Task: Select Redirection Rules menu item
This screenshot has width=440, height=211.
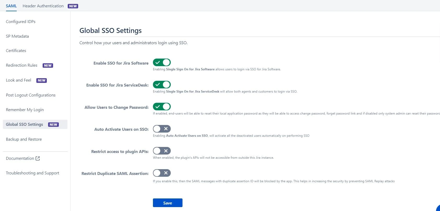Action: [x=21, y=65]
